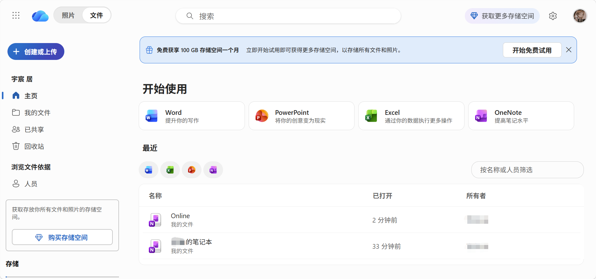The image size is (596, 279).
Task: Open the settings gear icon
Action: (553, 16)
